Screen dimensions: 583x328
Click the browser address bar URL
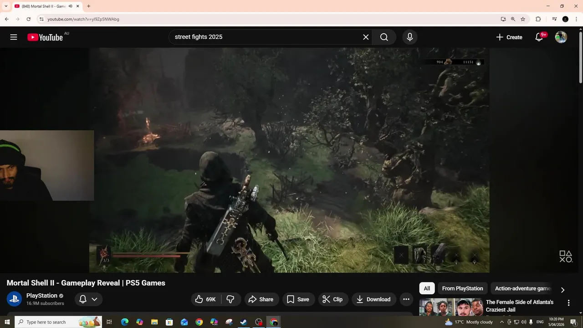pos(83,19)
